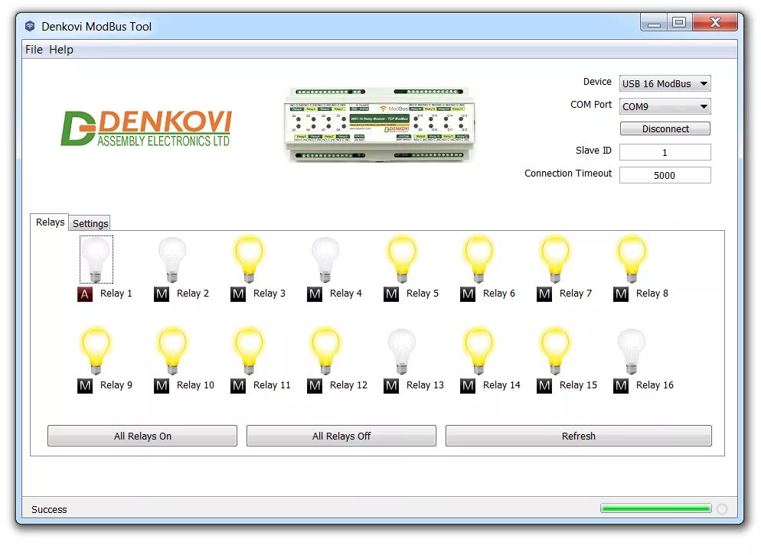761x555 pixels.
Task: Toggle the Relay 16 light bulb
Action: click(x=632, y=351)
